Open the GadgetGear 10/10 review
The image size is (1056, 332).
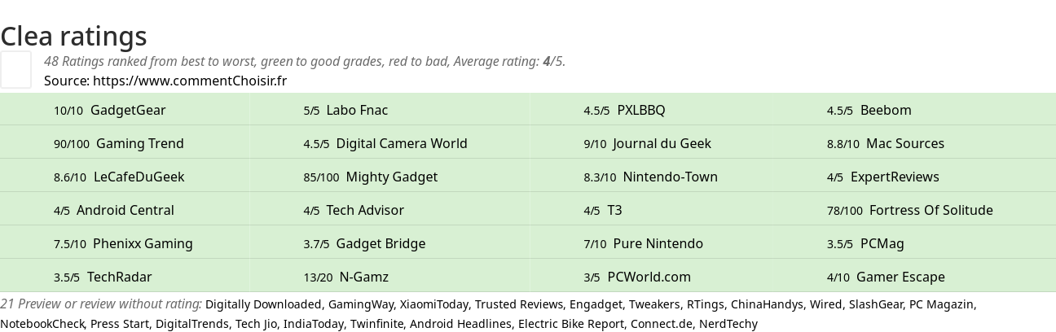point(110,110)
